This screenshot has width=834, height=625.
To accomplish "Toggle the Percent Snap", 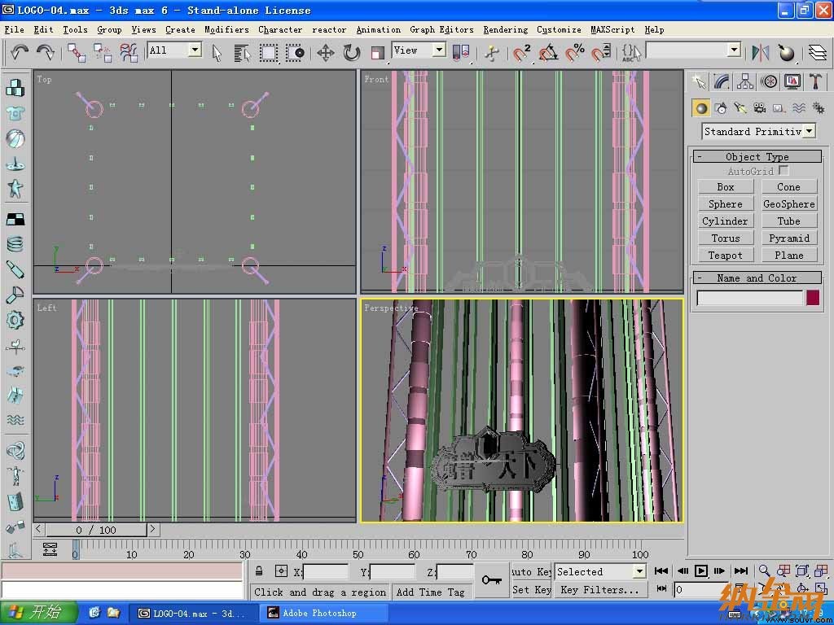I will tap(574, 53).
